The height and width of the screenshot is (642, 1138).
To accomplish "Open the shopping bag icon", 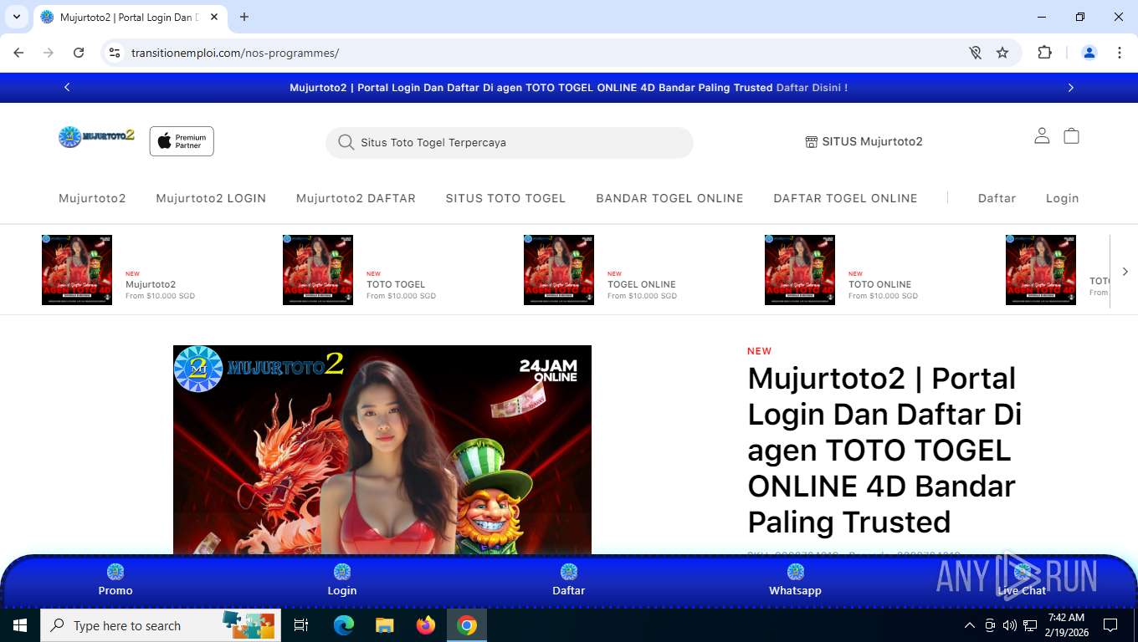I will (x=1071, y=135).
